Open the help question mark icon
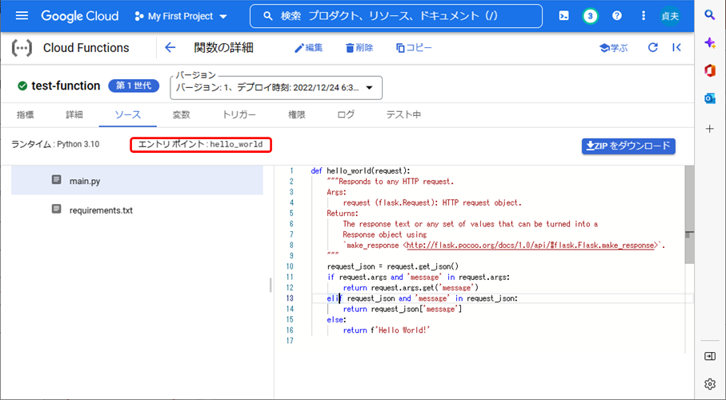Image resolution: width=726 pixels, height=400 pixels. (x=616, y=16)
